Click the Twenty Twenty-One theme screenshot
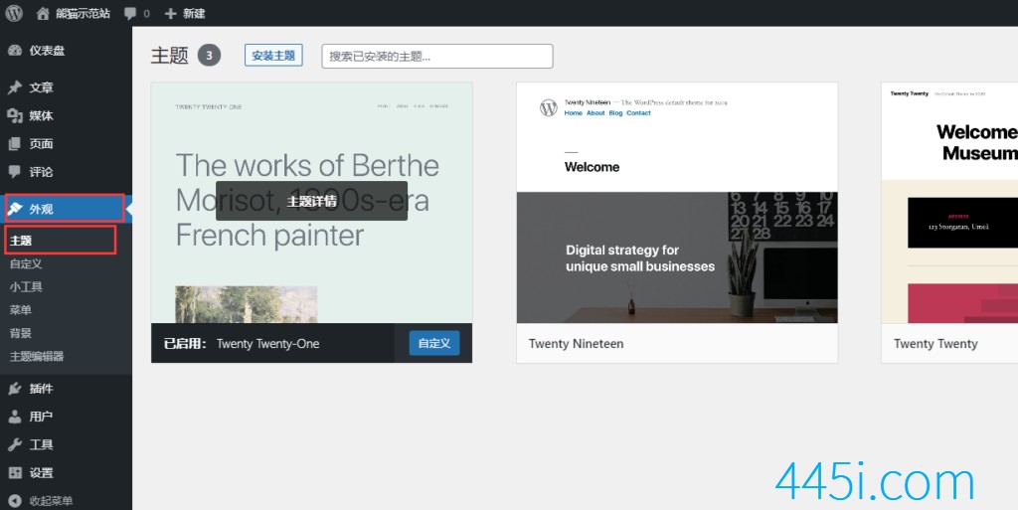The height and width of the screenshot is (510, 1018). point(311,203)
